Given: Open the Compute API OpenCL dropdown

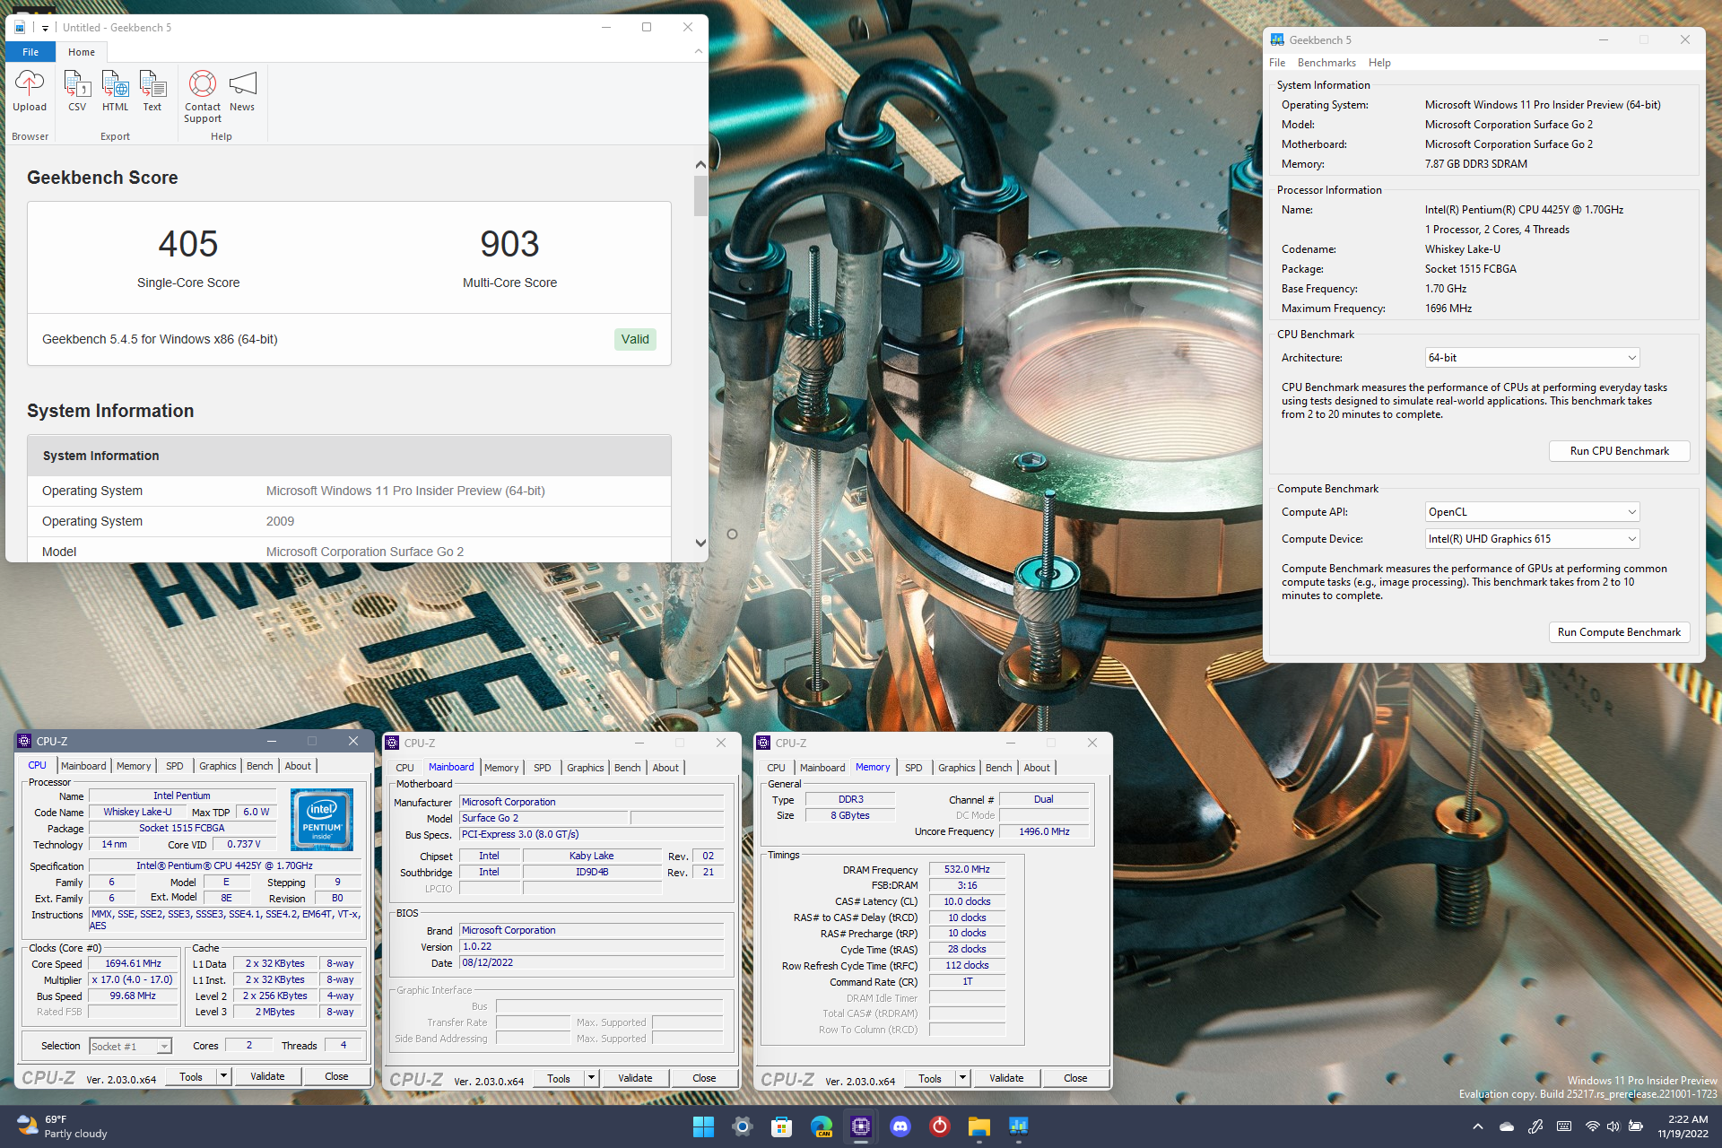Looking at the screenshot, I should pos(1532,512).
